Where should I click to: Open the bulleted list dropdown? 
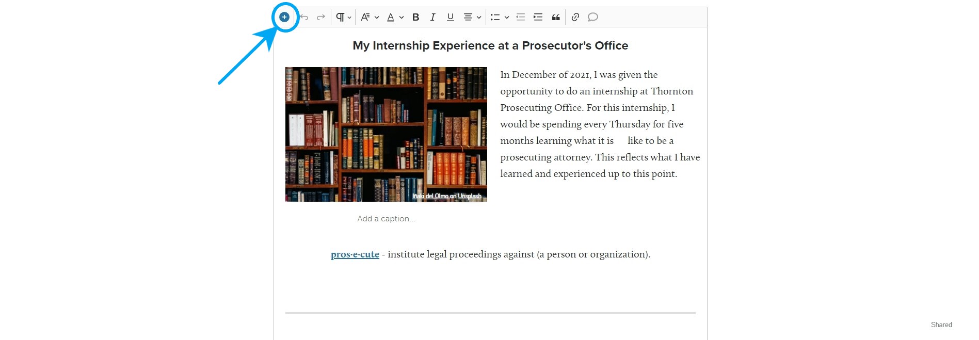coord(500,17)
